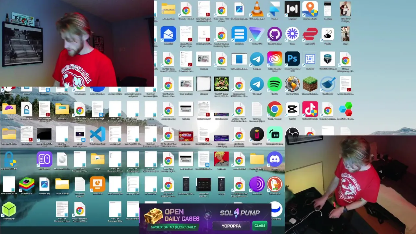The width and height of the screenshot is (416, 234).
Task: Open the banner png image file
Action: click(44, 184)
